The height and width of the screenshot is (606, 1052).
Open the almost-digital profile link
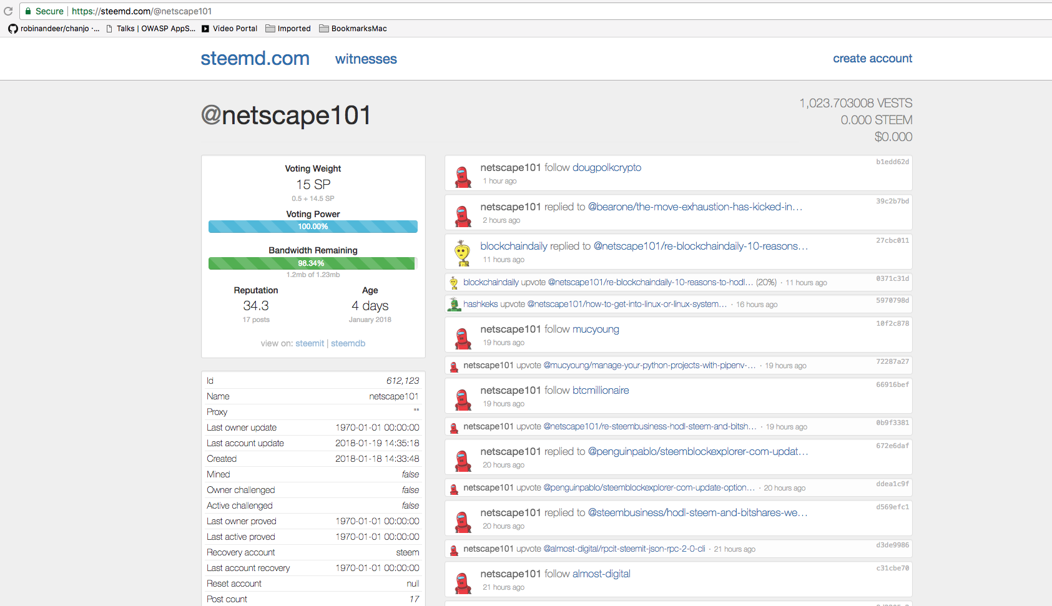coord(601,574)
